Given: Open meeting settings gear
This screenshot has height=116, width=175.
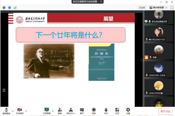Looking at the screenshot, I should tap(128, 111).
